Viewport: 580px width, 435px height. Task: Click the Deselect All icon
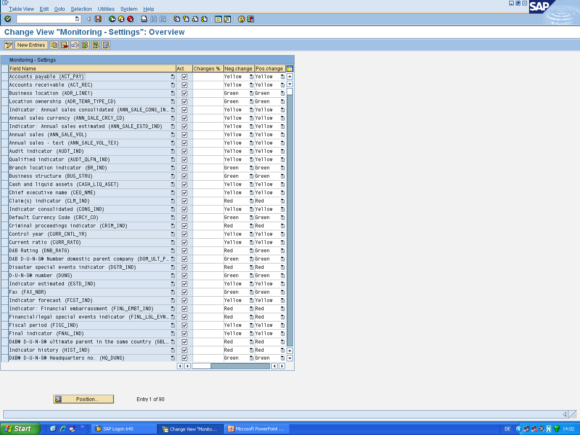click(x=106, y=45)
